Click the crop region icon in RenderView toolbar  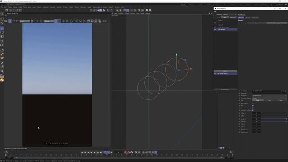[41, 21]
